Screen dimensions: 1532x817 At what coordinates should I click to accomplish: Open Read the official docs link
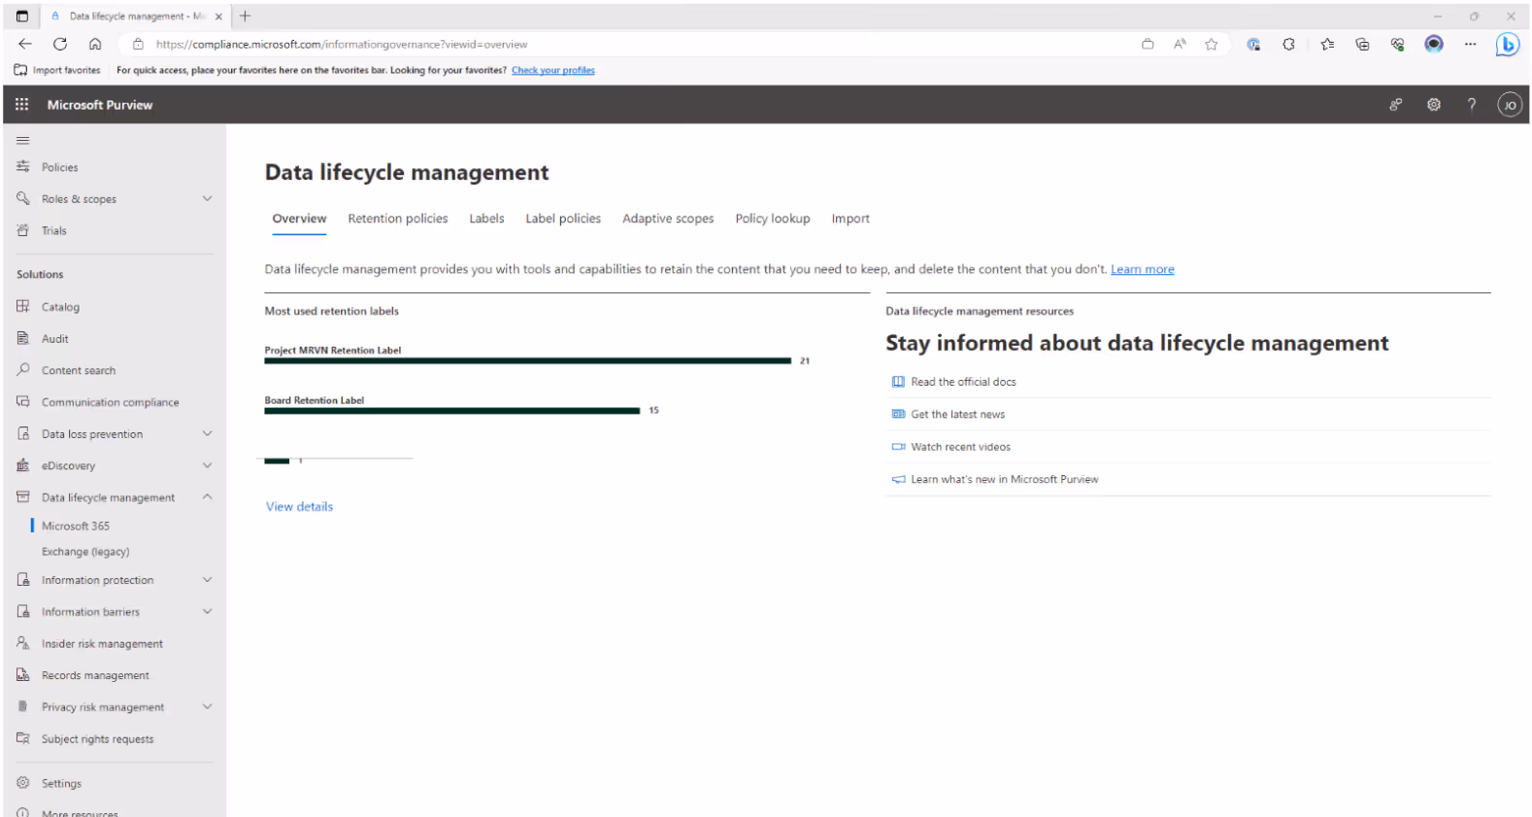coord(963,382)
